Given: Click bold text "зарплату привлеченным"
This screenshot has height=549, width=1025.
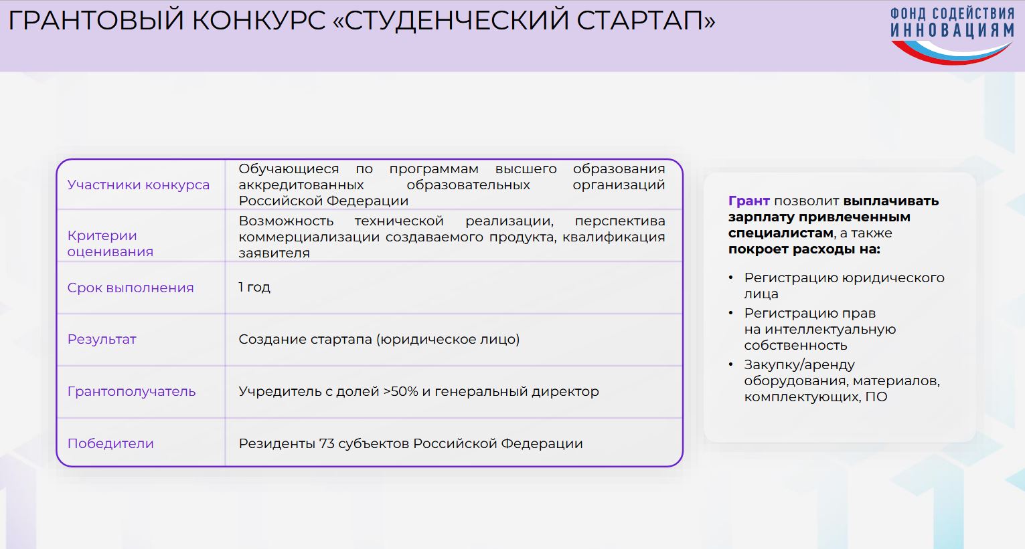Looking at the screenshot, I should 819,217.
